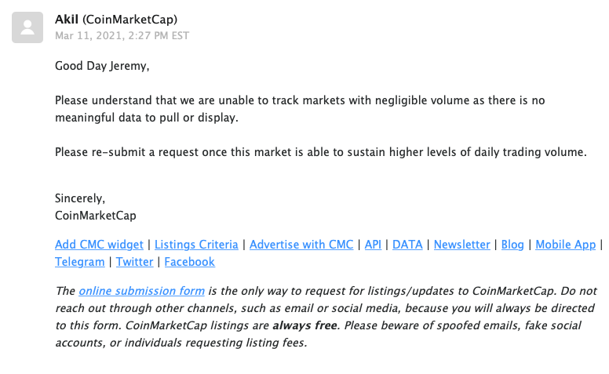Click the Good Day Jeremy greeting
609x374 pixels.
coord(102,66)
